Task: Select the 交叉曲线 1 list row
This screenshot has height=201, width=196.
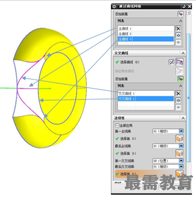Action: click(146, 94)
